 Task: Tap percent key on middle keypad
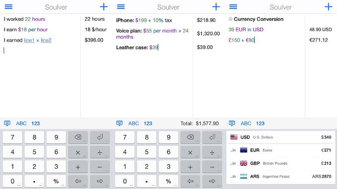(x=168, y=181)
